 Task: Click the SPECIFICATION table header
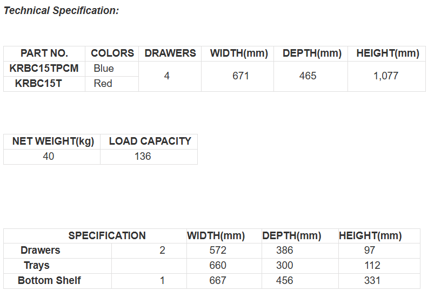tap(107, 236)
